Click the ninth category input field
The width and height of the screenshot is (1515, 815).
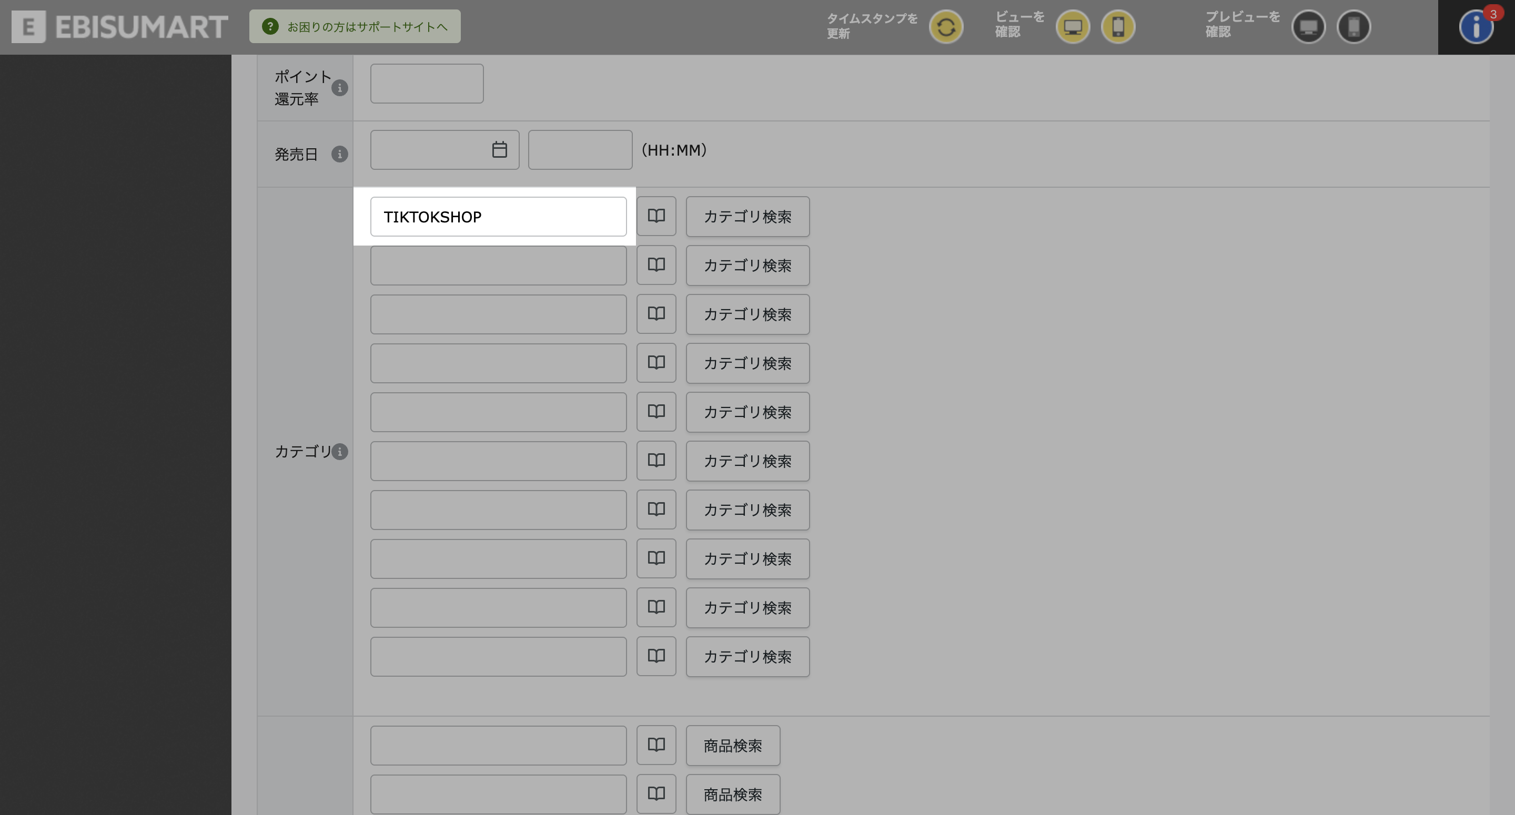tap(498, 607)
